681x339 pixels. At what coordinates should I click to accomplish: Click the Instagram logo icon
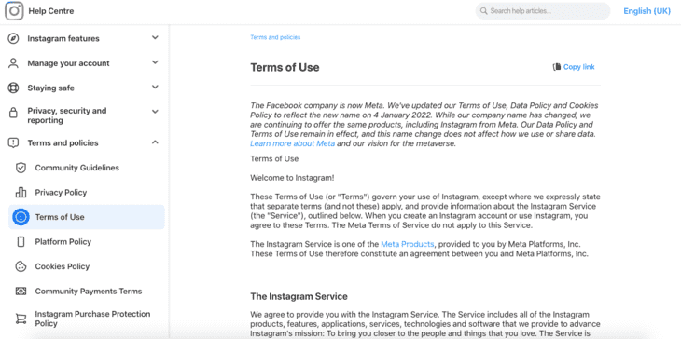[x=14, y=10]
